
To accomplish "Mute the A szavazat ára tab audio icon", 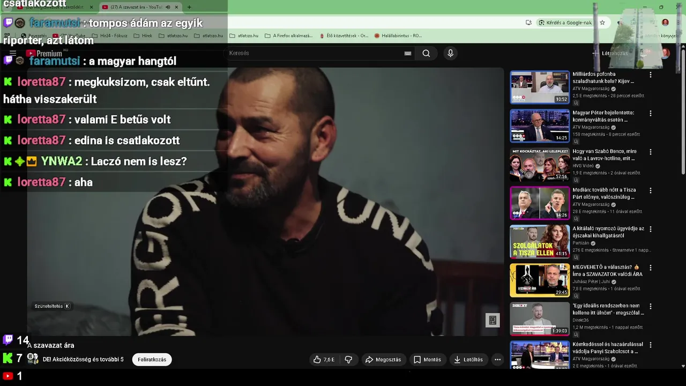I will [x=168, y=7].
